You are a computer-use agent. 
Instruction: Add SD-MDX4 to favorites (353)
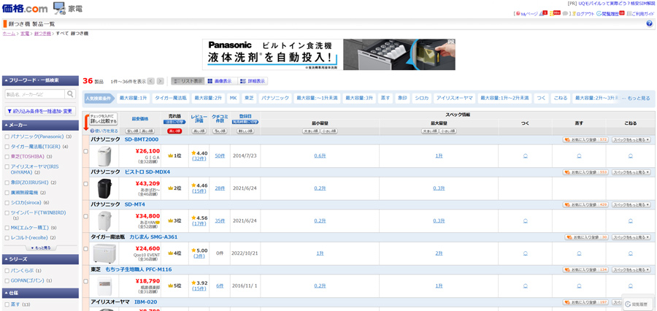pos(585,172)
